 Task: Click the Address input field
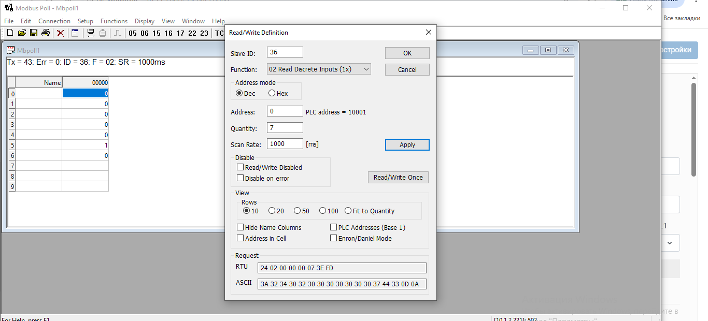[285, 111]
